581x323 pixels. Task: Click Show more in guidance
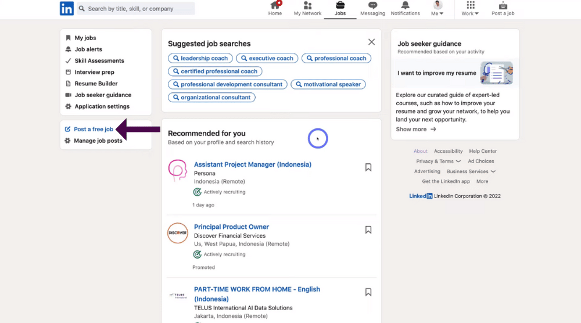click(x=416, y=130)
